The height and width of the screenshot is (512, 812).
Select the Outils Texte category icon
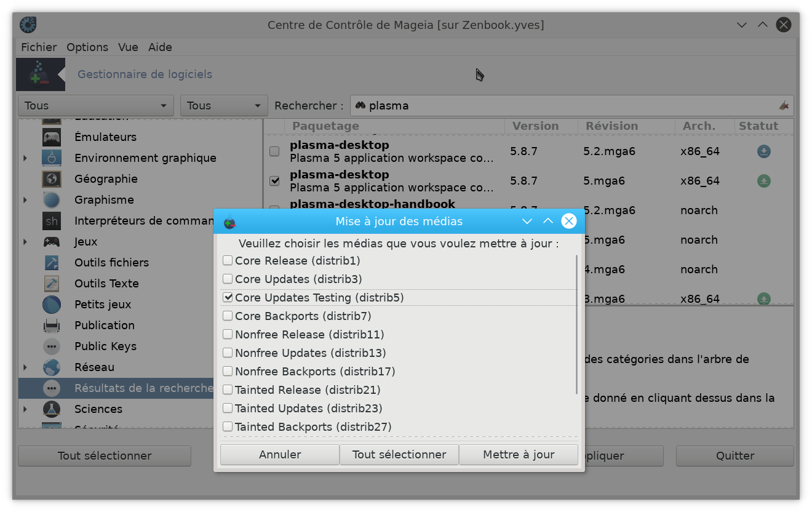(52, 283)
